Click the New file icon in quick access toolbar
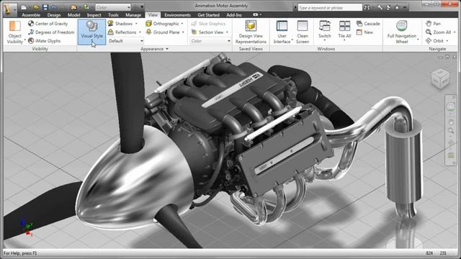 [24, 7]
